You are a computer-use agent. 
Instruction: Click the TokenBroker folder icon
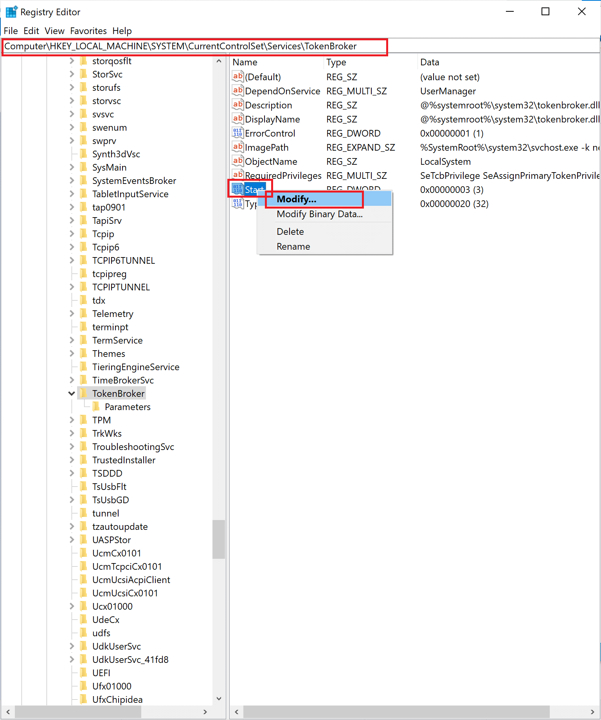click(84, 393)
